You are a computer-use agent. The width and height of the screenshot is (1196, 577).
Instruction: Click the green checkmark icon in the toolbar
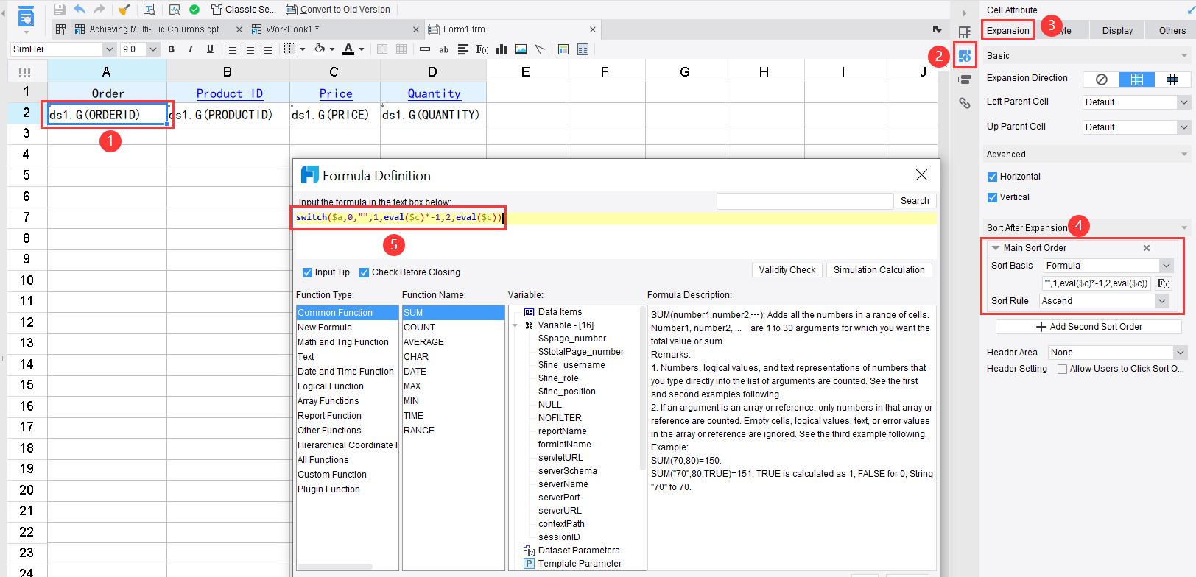click(x=194, y=10)
